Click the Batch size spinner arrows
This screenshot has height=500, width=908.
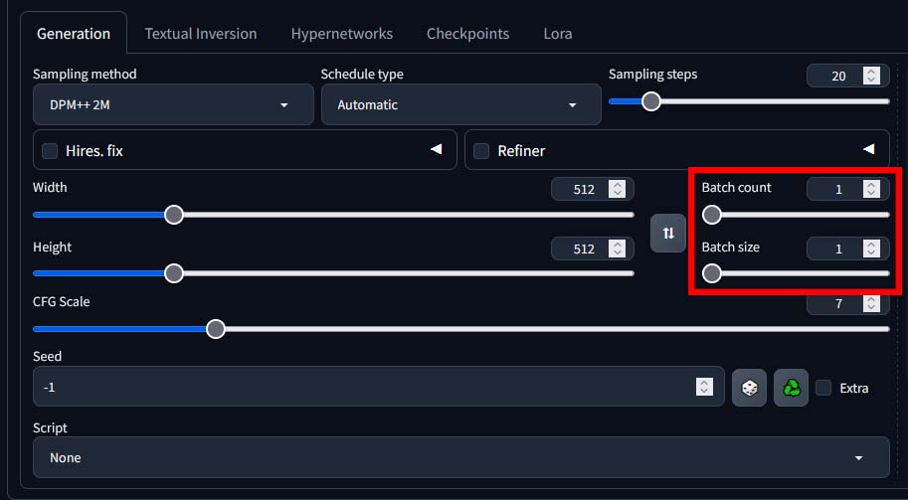click(x=871, y=249)
